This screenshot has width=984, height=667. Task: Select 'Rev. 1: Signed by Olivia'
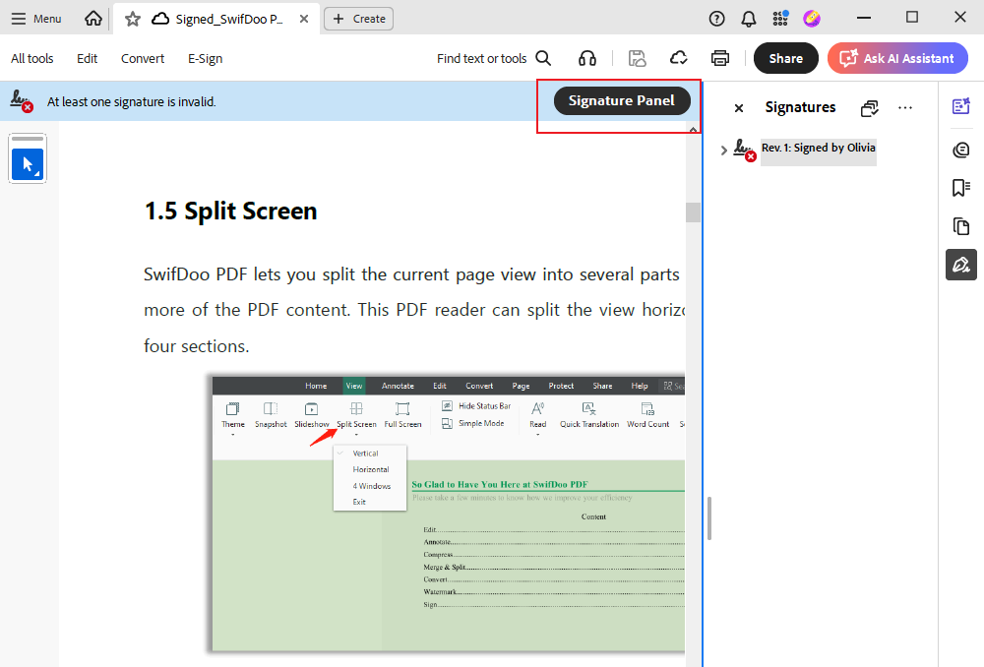pos(819,149)
